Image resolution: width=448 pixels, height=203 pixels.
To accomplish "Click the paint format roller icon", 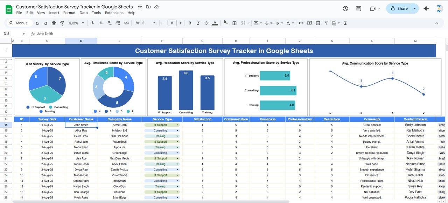I will click(x=62, y=23).
